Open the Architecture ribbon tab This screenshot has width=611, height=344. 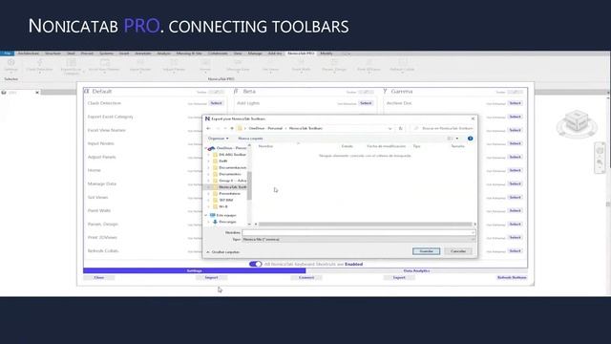tap(29, 54)
